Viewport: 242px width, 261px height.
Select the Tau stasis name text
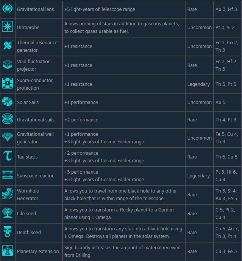pyautogui.click(x=27, y=157)
